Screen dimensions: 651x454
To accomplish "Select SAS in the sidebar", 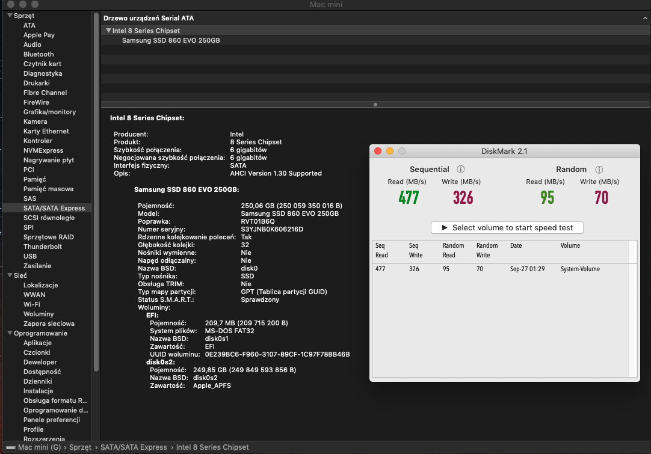I will pyautogui.click(x=30, y=198).
